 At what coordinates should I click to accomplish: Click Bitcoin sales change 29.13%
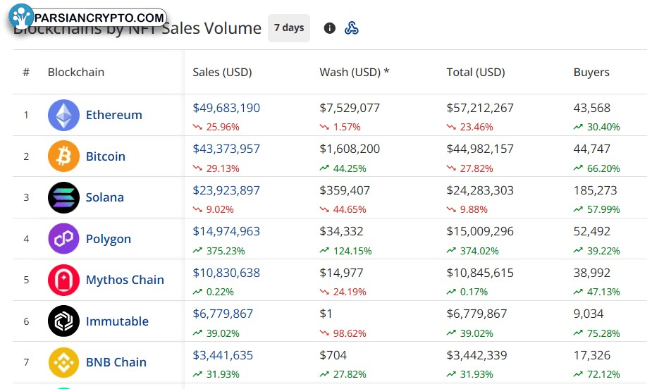(216, 168)
